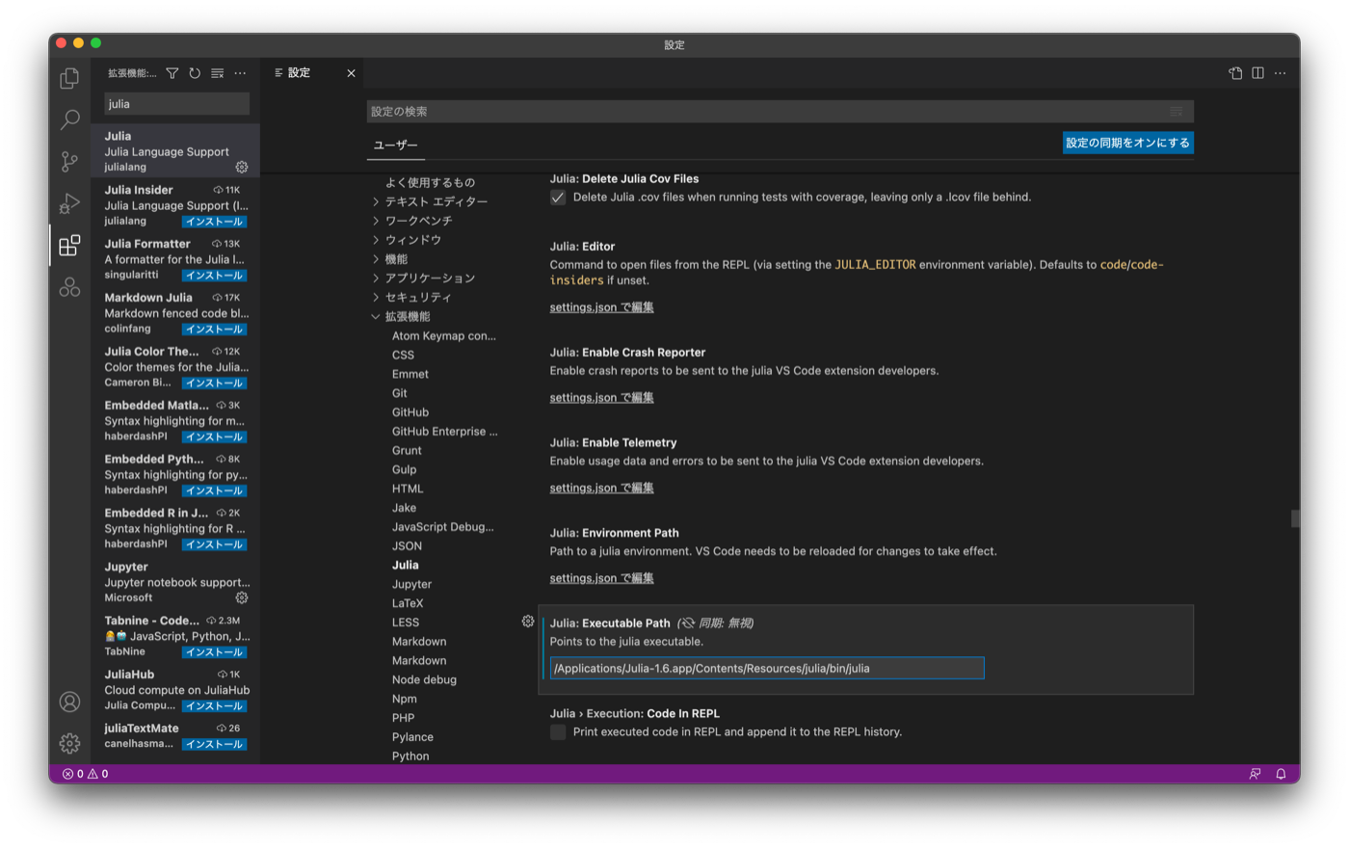Screen dimensions: 1349x848
Task: Select JSON in settings extension list
Action: [407, 546]
